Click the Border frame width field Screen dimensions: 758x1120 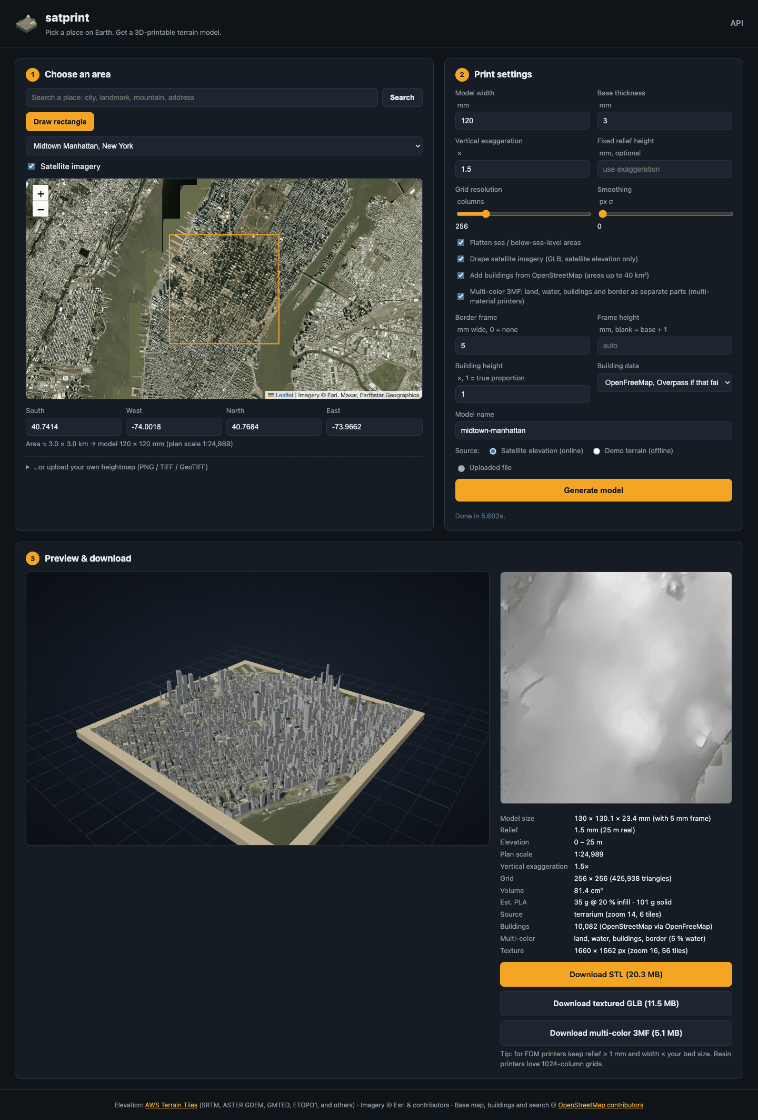click(x=522, y=346)
